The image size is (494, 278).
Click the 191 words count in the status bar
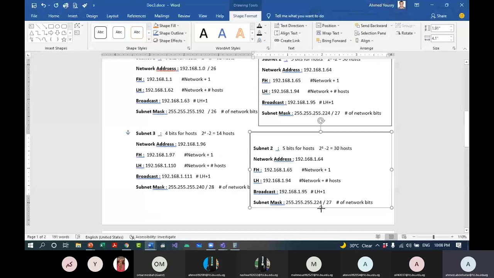pos(61,237)
